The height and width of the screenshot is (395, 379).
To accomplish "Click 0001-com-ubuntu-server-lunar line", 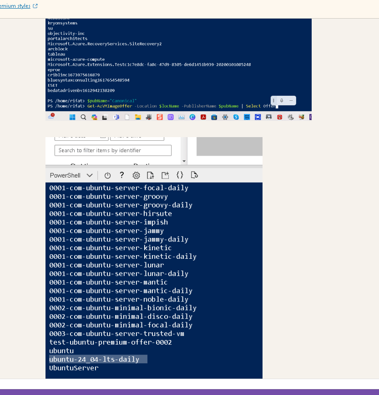I will [x=106, y=265].
